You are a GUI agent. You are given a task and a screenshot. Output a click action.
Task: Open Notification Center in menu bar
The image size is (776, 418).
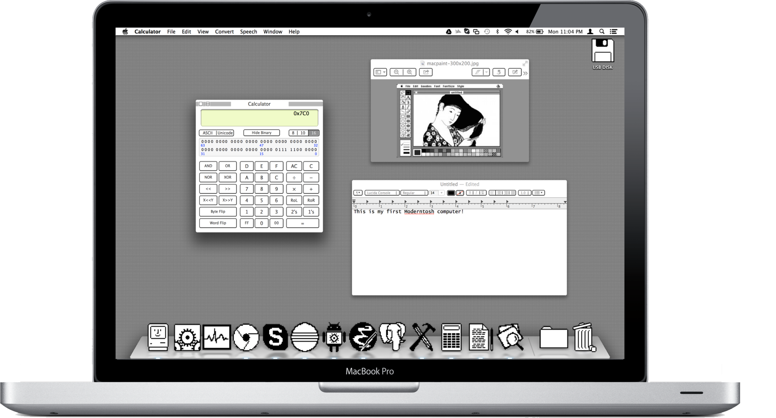pos(614,32)
